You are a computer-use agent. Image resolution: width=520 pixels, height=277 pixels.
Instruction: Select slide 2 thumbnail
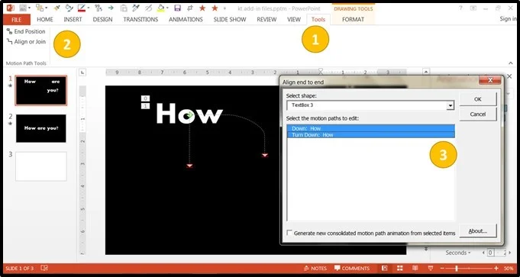41,128
